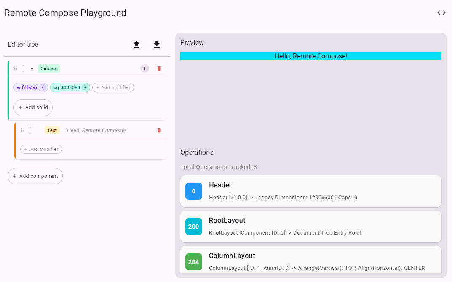
Task: Click the Header Legacy Dimensions description
Action: (x=283, y=198)
